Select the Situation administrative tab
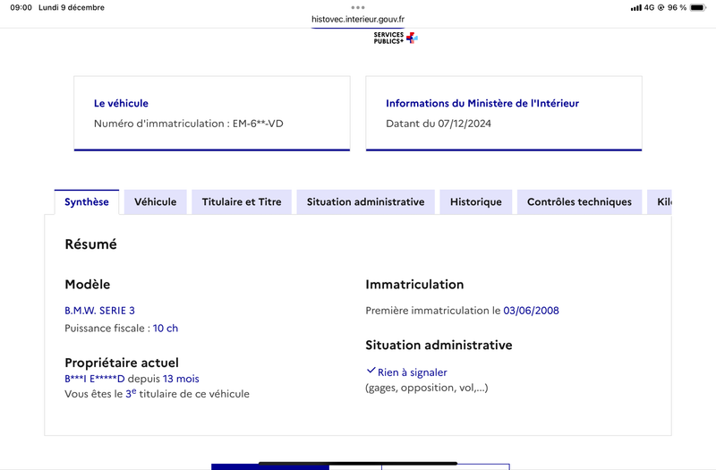The height and width of the screenshot is (470, 716). click(x=365, y=202)
